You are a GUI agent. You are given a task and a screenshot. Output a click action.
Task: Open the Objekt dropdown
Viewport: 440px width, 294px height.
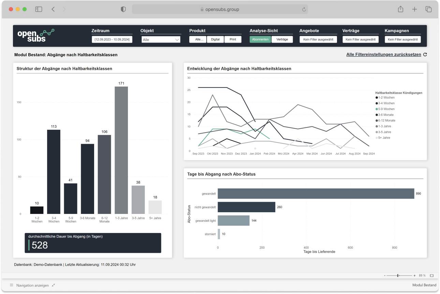[x=161, y=40]
